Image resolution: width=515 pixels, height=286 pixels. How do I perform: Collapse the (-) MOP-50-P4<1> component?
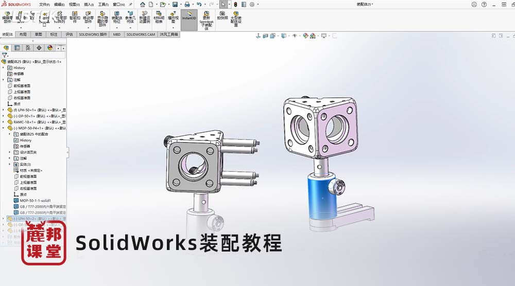tap(3, 128)
